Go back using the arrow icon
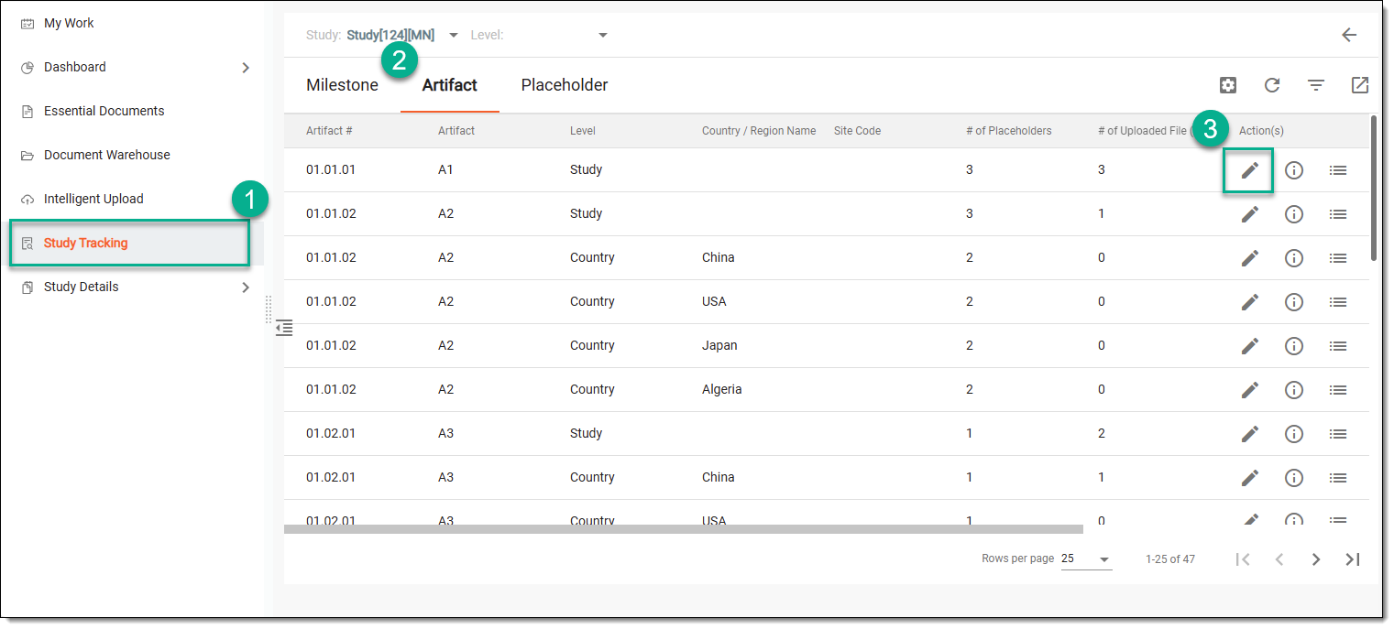This screenshot has width=1394, height=629. coord(1349,35)
